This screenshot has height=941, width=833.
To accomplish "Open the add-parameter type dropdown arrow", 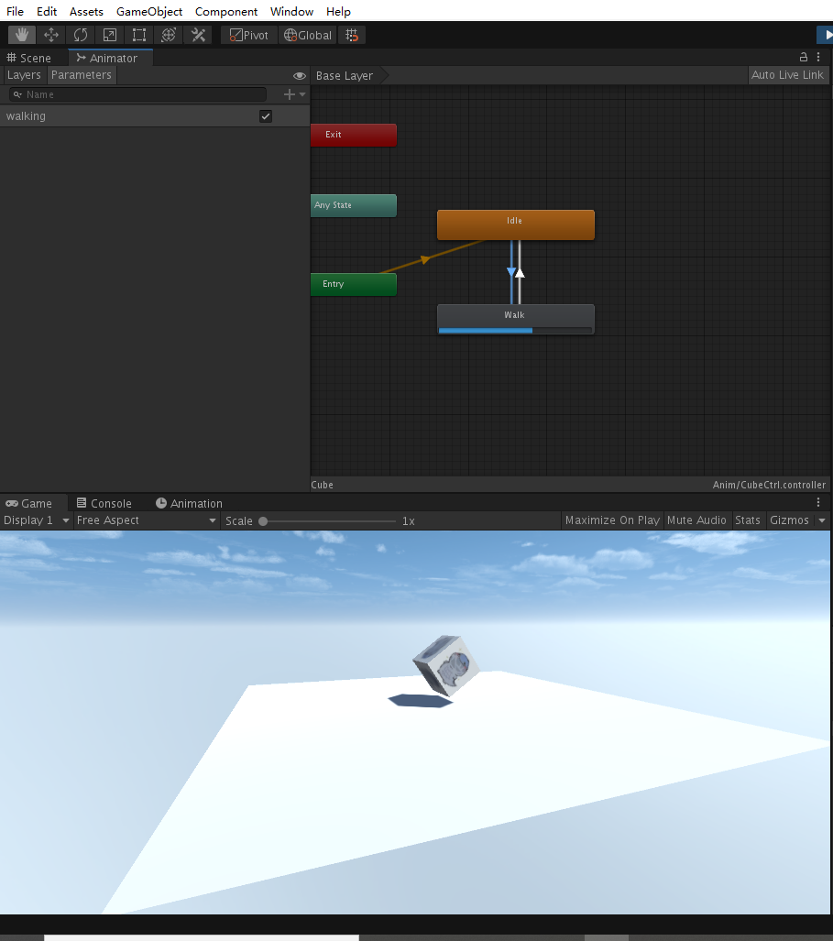I will click(x=302, y=94).
